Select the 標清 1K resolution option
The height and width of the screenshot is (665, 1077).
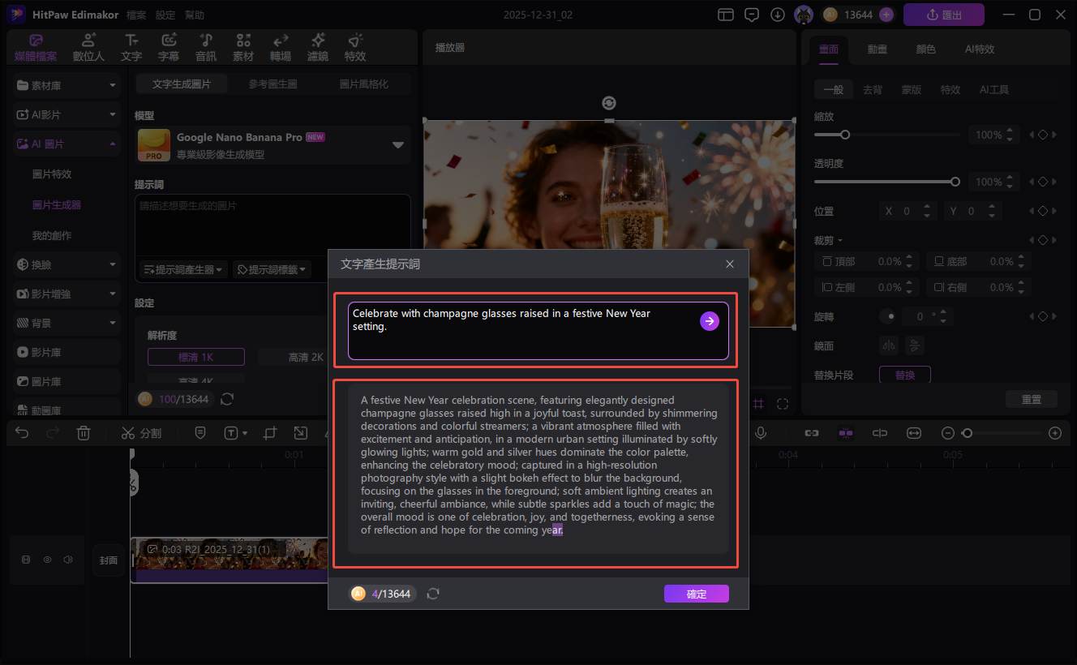pyautogui.click(x=195, y=357)
